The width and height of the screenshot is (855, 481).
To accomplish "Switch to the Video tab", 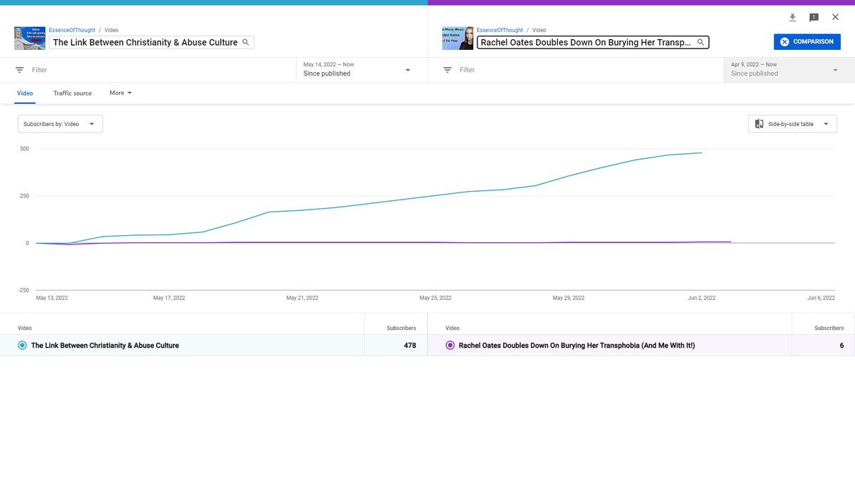I will pyautogui.click(x=25, y=93).
